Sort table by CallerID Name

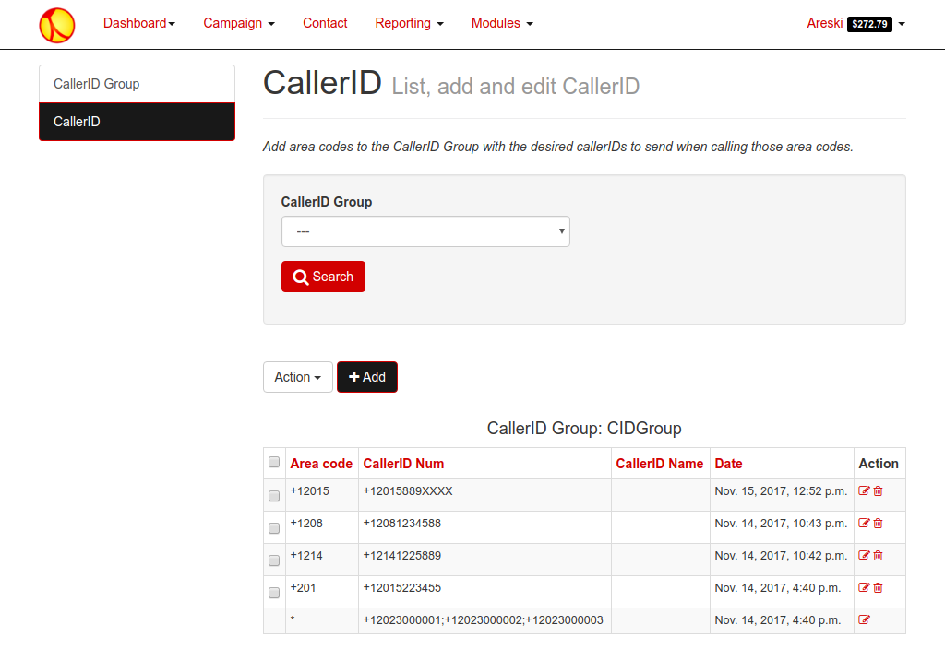tap(659, 464)
